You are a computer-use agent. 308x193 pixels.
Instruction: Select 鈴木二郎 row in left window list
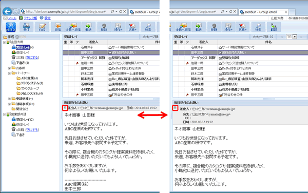[x=111, y=73]
